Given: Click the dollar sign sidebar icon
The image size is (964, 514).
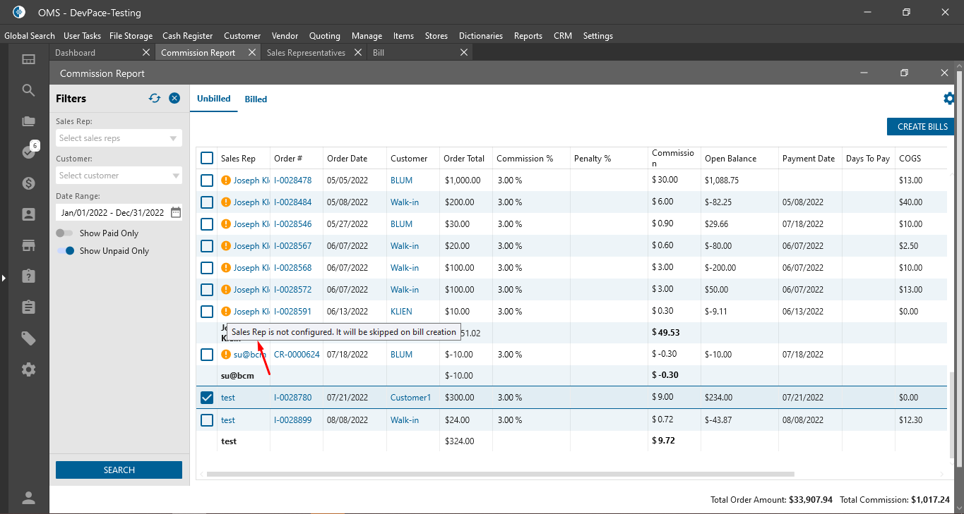Looking at the screenshot, I should (28, 183).
